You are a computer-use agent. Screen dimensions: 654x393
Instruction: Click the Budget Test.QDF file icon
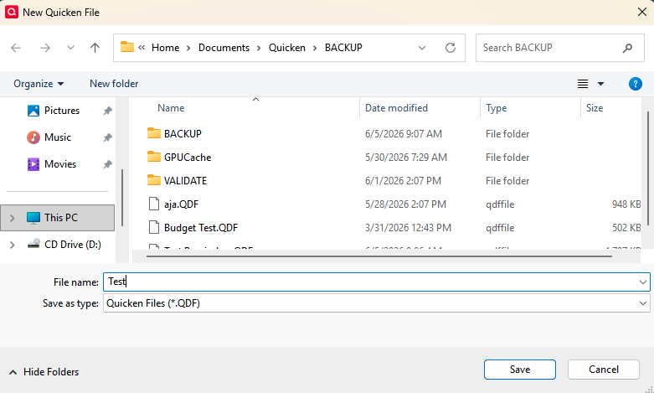pyautogui.click(x=154, y=227)
